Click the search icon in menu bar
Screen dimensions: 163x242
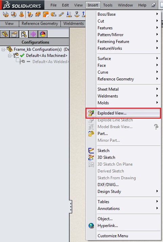(x=153, y=5)
